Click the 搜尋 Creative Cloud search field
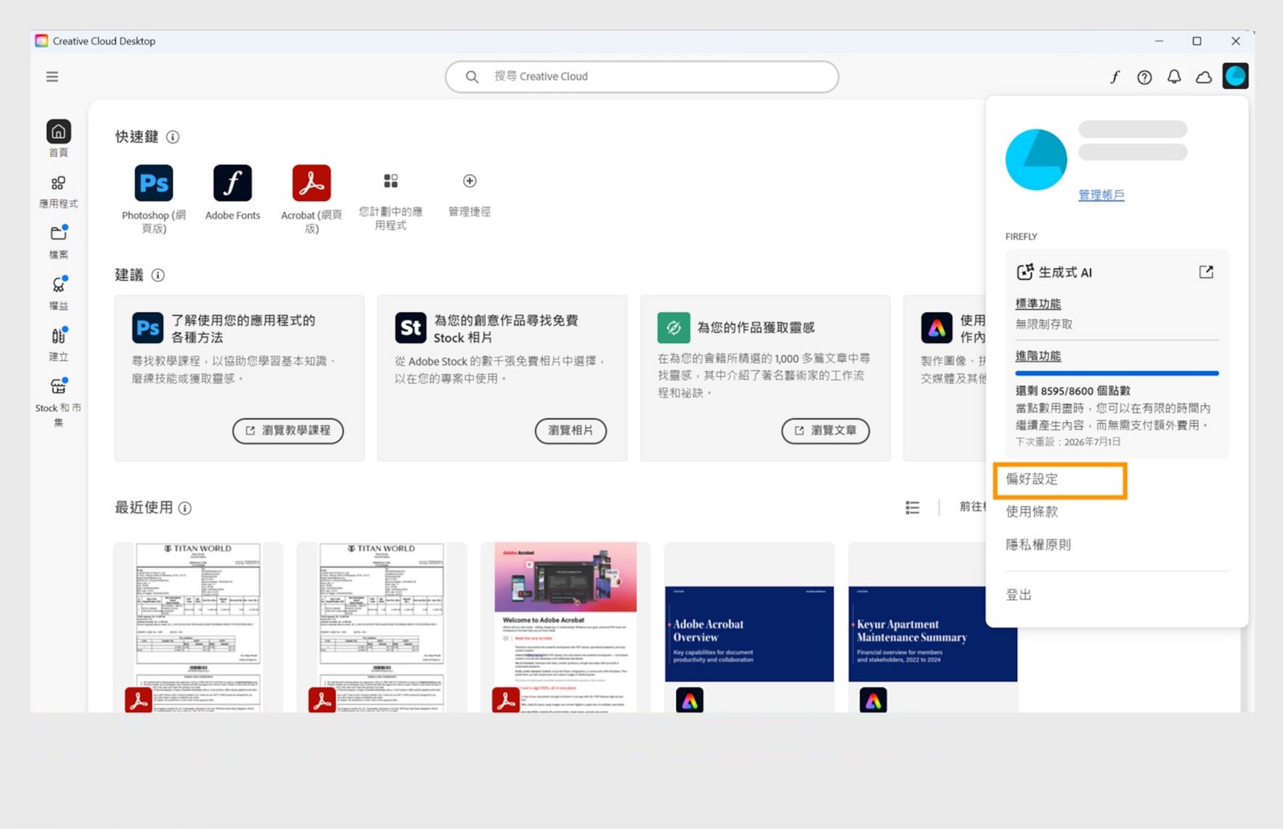The height and width of the screenshot is (829, 1283). tap(641, 77)
